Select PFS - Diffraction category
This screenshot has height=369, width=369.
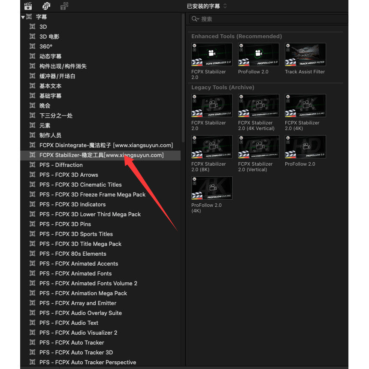pyautogui.click(x=100, y=165)
